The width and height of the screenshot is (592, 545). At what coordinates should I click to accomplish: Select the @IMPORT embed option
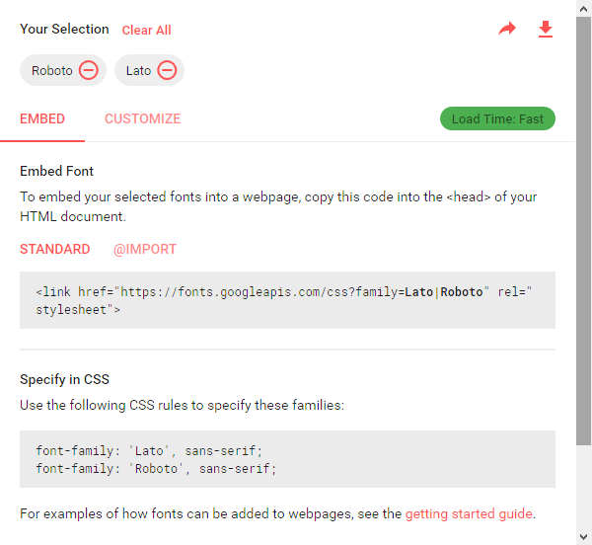pos(145,249)
